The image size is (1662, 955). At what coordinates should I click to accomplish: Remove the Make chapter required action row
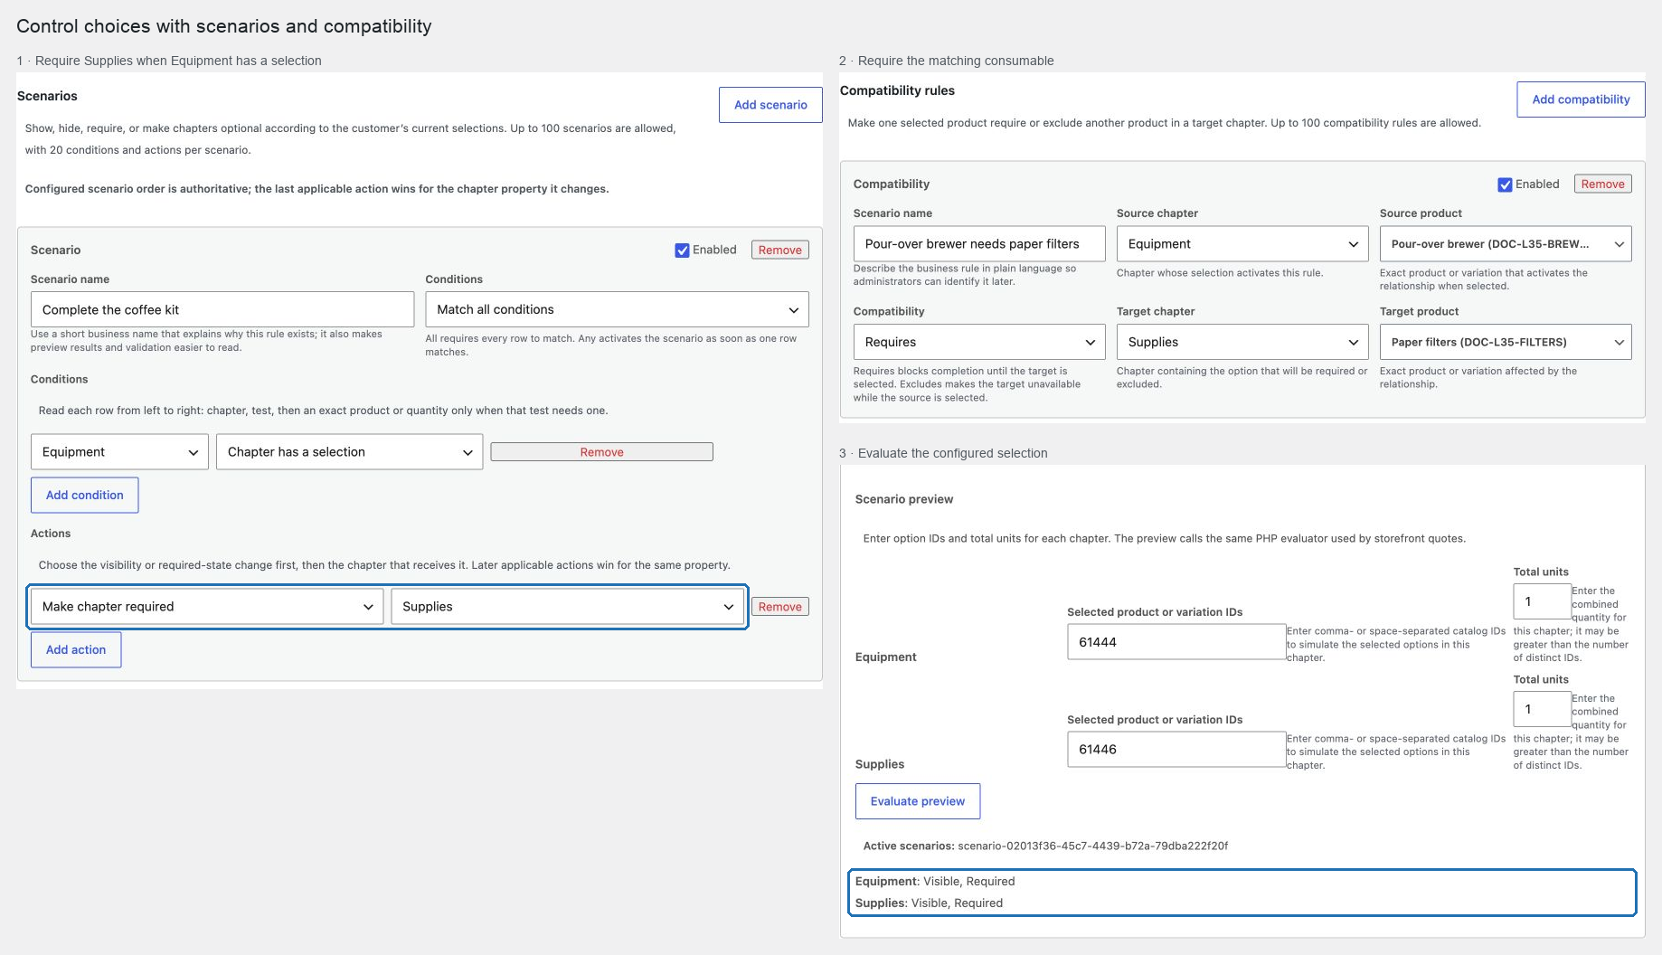tap(779, 607)
